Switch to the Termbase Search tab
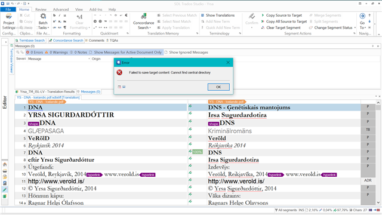Viewport: 382px width, 215px height. click(30, 41)
